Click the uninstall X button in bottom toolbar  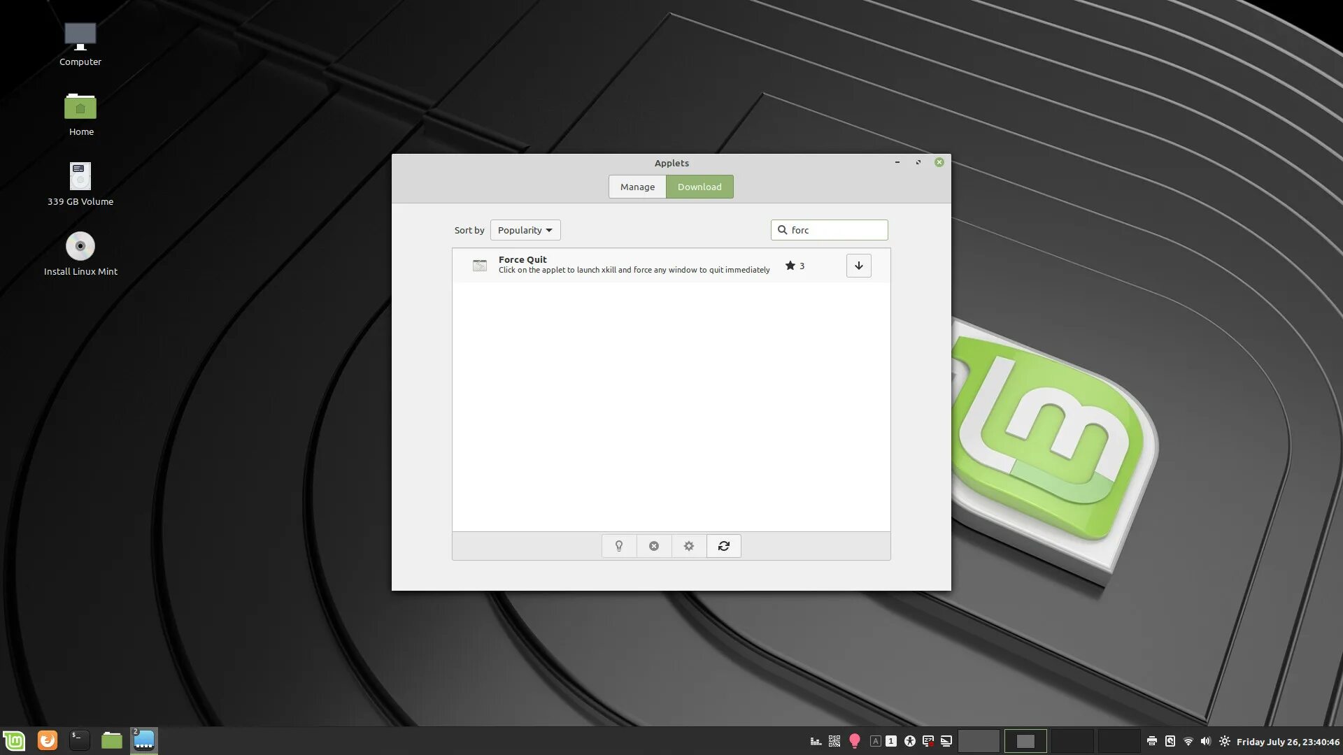coord(654,546)
